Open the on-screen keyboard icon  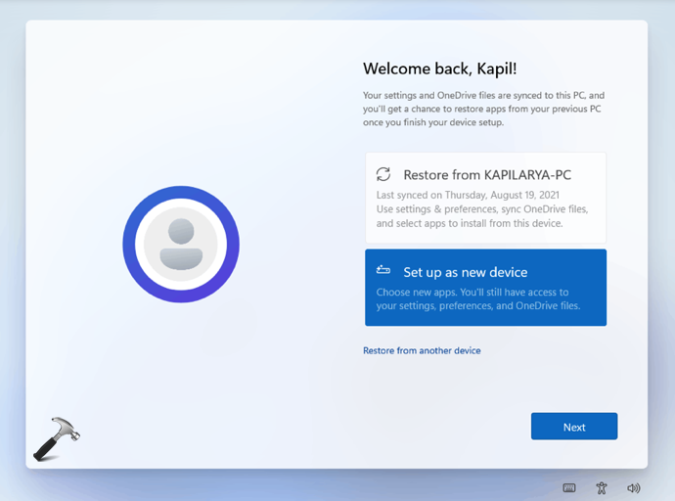point(569,487)
